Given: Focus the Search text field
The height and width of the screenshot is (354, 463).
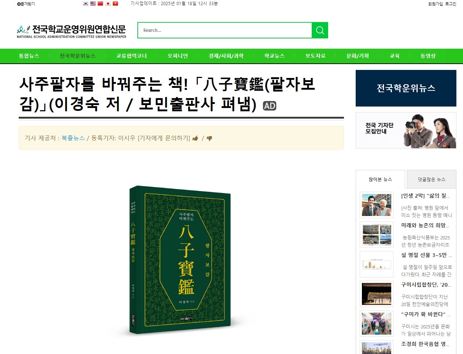Looking at the screenshot, I should [x=225, y=30].
